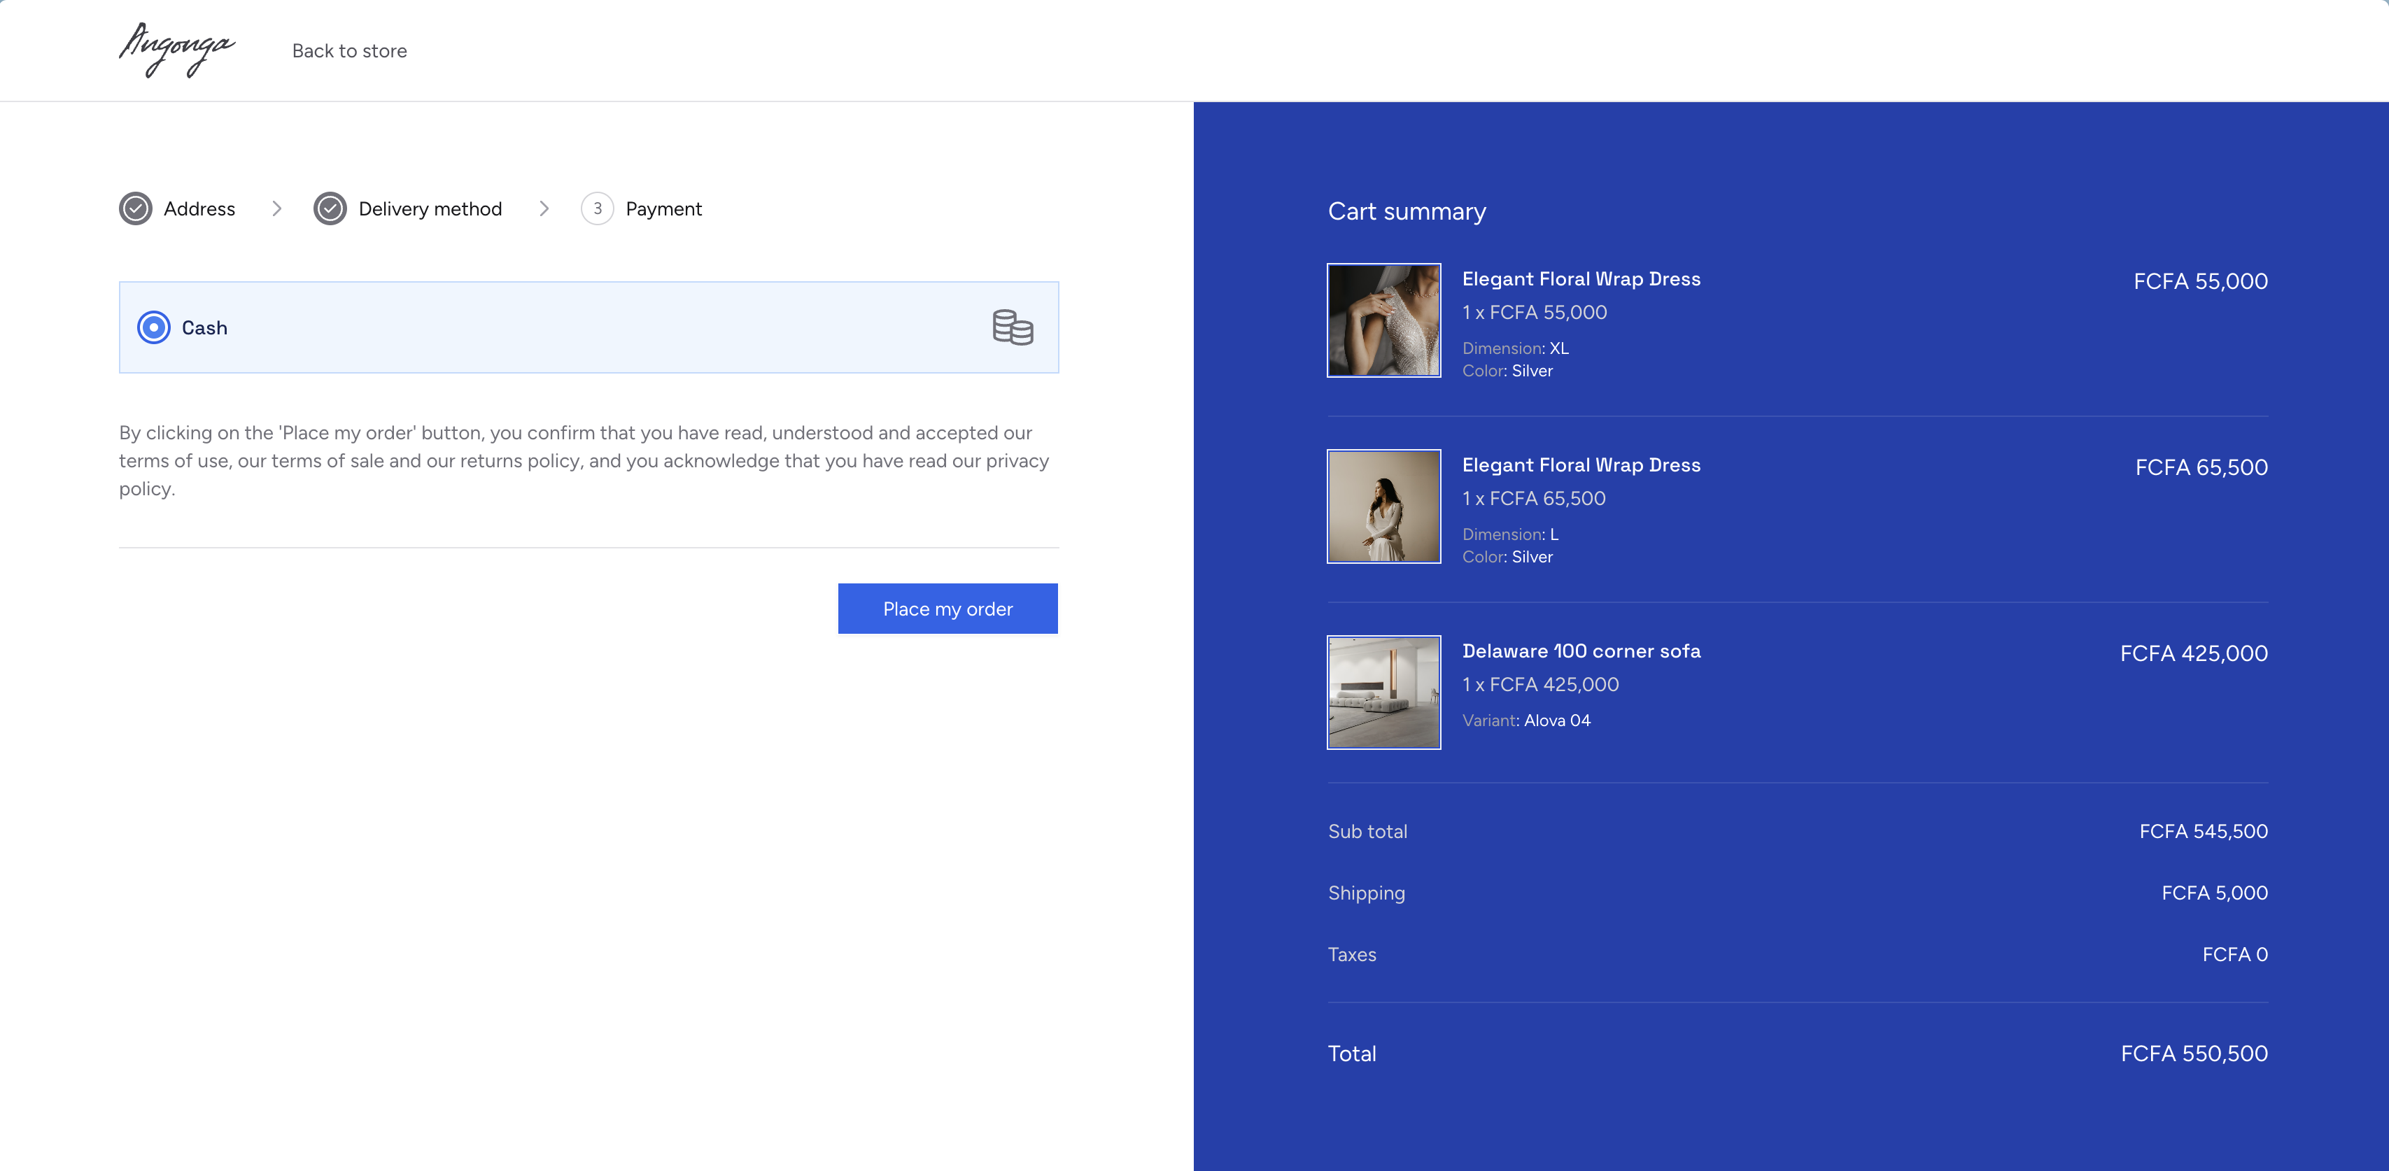The width and height of the screenshot is (2389, 1171).
Task: Select the Cash radio button
Action: [x=154, y=327]
